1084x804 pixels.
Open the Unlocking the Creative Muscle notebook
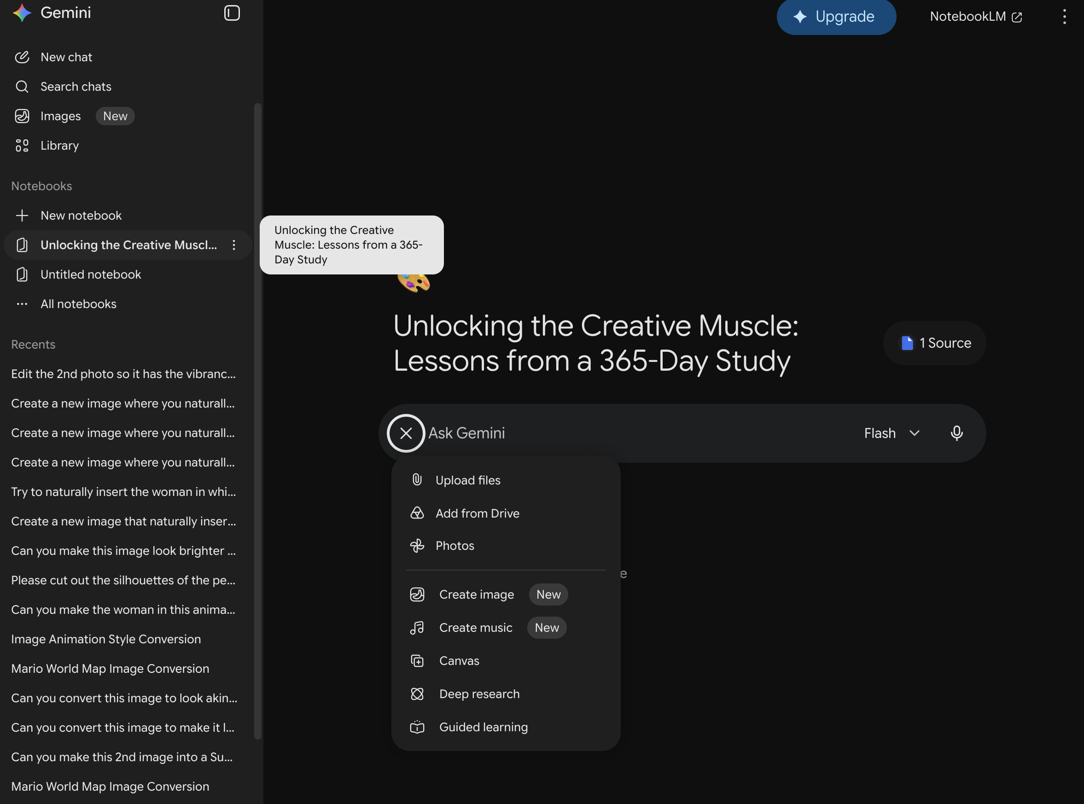128,245
